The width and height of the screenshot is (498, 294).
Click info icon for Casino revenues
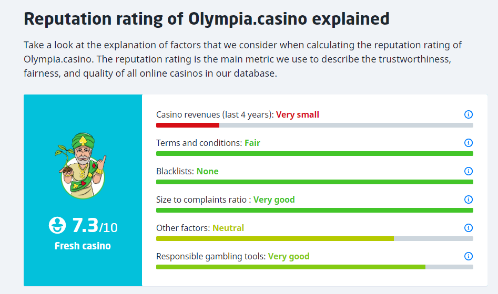[x=469, y=114]
